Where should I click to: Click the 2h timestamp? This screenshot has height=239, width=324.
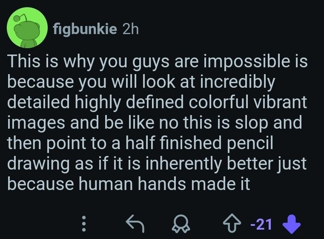130,29
